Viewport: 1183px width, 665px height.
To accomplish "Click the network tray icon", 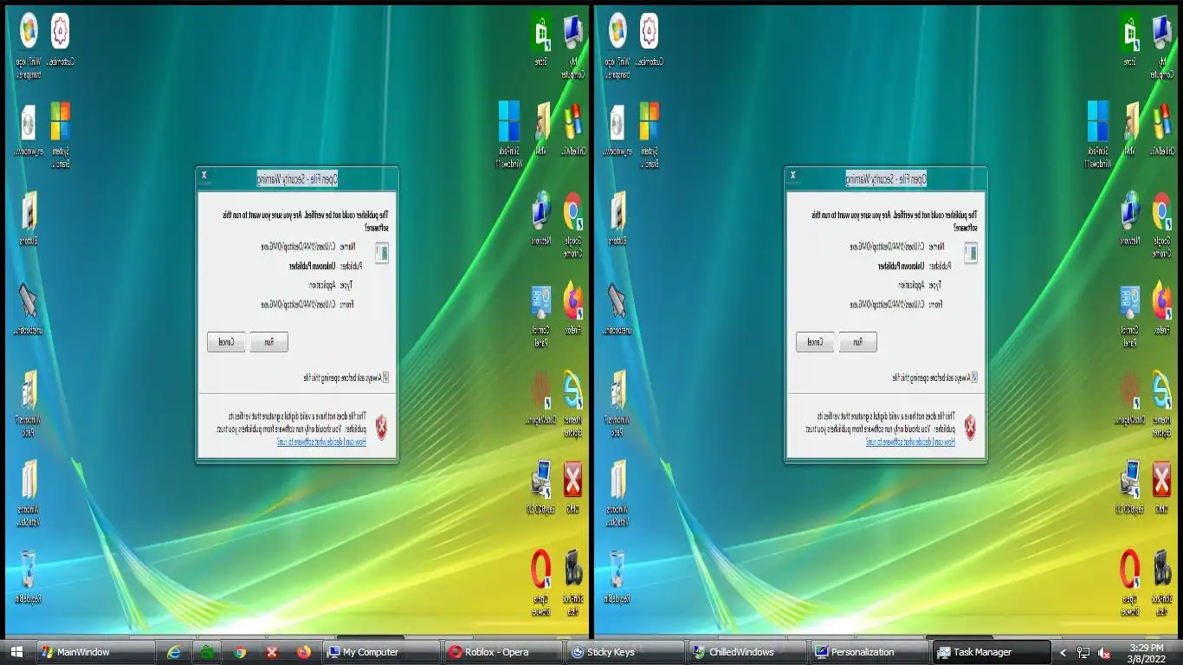I will point(1083,653).
